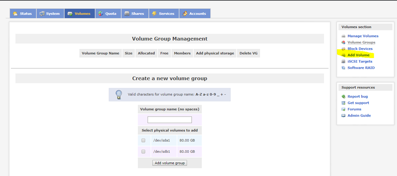Click the Shares tab drive icon
This screenshot has width=397, height=176.
(127, 13)
